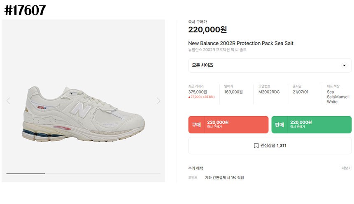Click the #17607 heading text
Viewport: 354px width, 204px height.
click(x=25, y=10)
